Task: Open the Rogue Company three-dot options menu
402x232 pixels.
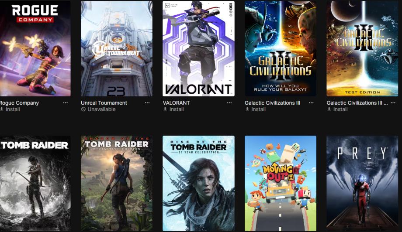Action: 66,103
